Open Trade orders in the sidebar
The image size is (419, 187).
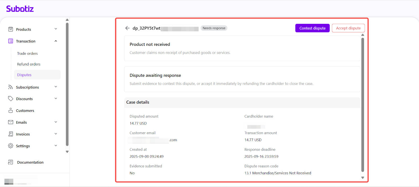point(27,53)
